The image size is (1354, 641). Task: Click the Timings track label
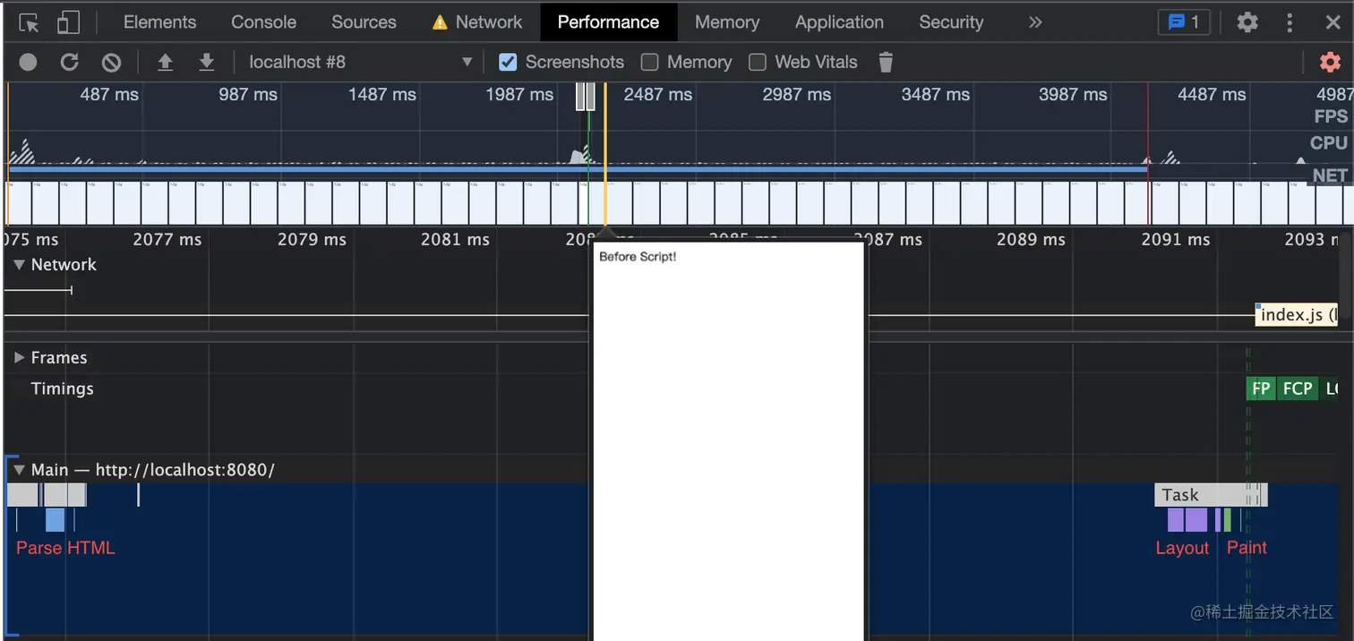click(x=62, y=389)
